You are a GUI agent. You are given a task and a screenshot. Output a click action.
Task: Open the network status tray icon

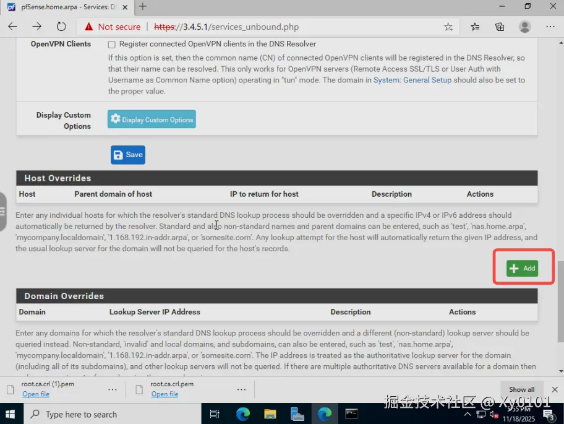pos(481,415)
